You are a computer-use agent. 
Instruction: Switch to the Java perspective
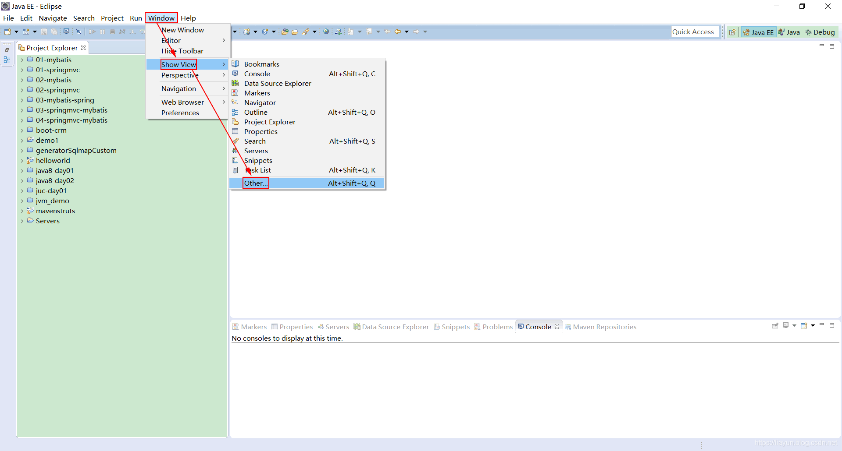pos(788,32)
